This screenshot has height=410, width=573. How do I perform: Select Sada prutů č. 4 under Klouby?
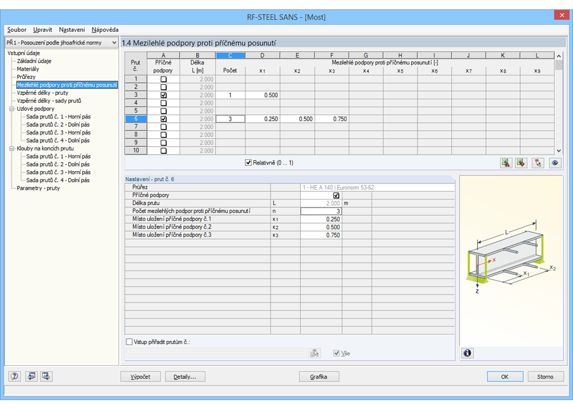coord(58,180)
